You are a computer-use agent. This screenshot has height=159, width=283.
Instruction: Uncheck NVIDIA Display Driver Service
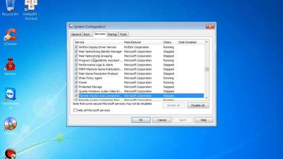(x=76, y=47)
